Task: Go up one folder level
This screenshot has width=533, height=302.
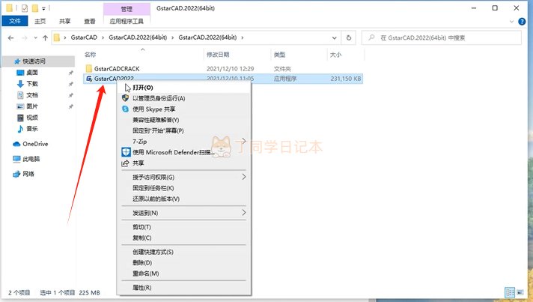Action: tap(45, 37)
